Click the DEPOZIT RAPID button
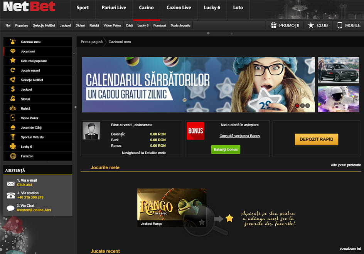This screenshot has width=364, height=254. (x=317, y=139)
